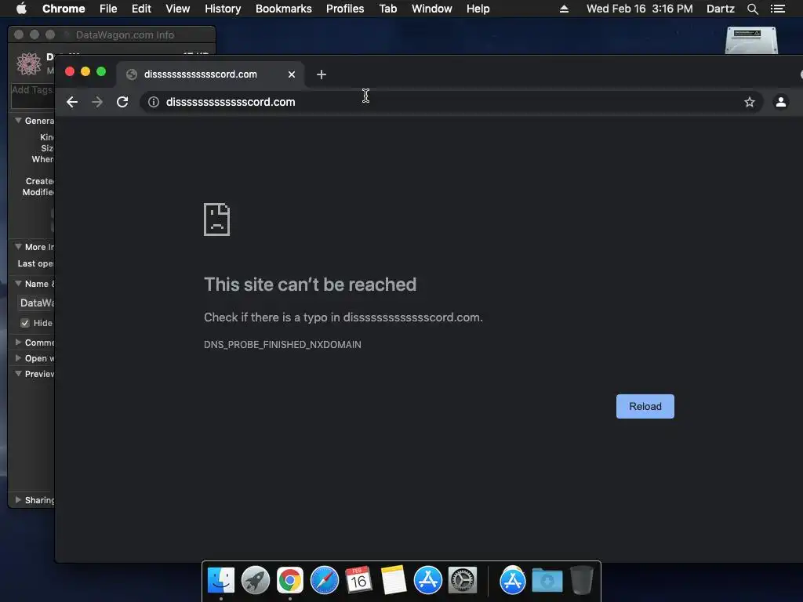Open the Window menu
Image resolution: width=803 pixels, height=602 pixels.
[x=432, y=9]
